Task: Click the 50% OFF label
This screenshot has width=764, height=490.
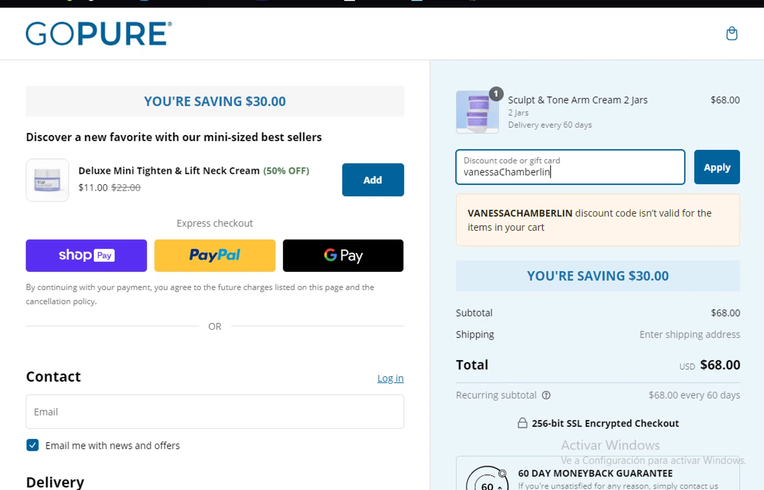Action: [x=286, y=171]
